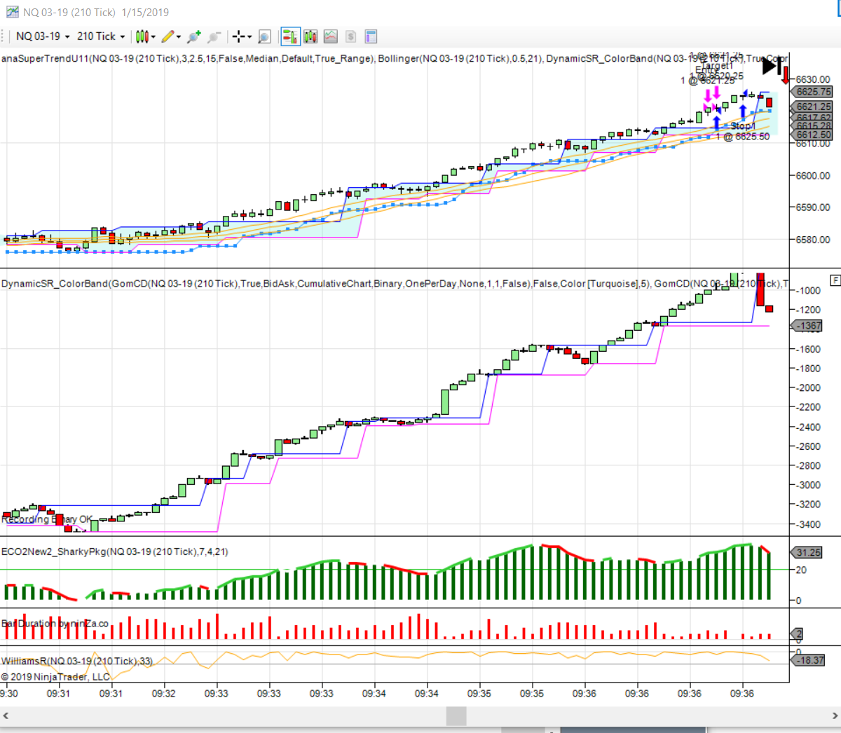Click the window title NQ 03-19 (210 Tick)
The image size is (841, 733).
(69, 12)
